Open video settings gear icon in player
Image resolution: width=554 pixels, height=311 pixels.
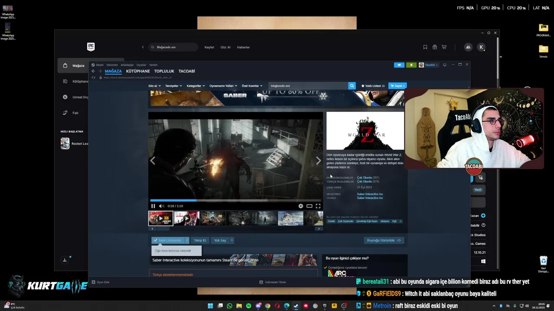coord(301,206)
